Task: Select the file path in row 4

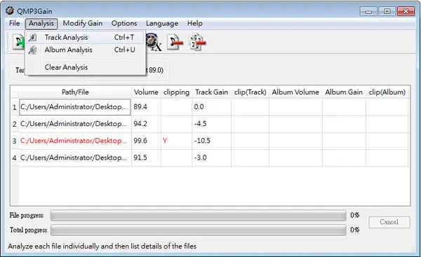Action: tap(75, 158)
